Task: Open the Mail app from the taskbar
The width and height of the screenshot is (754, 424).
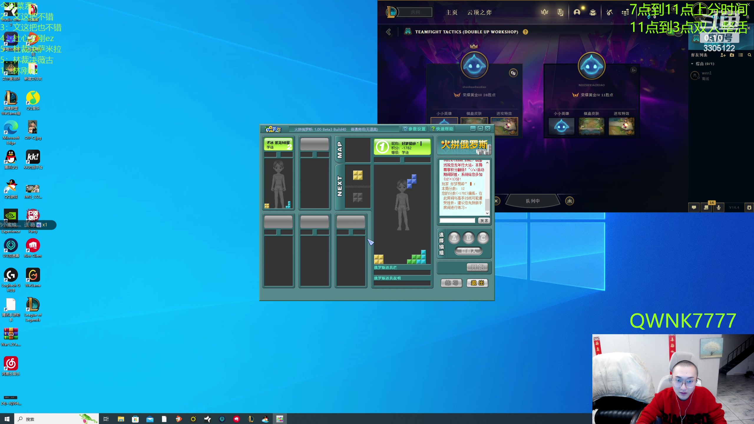Action: point(150,419)
